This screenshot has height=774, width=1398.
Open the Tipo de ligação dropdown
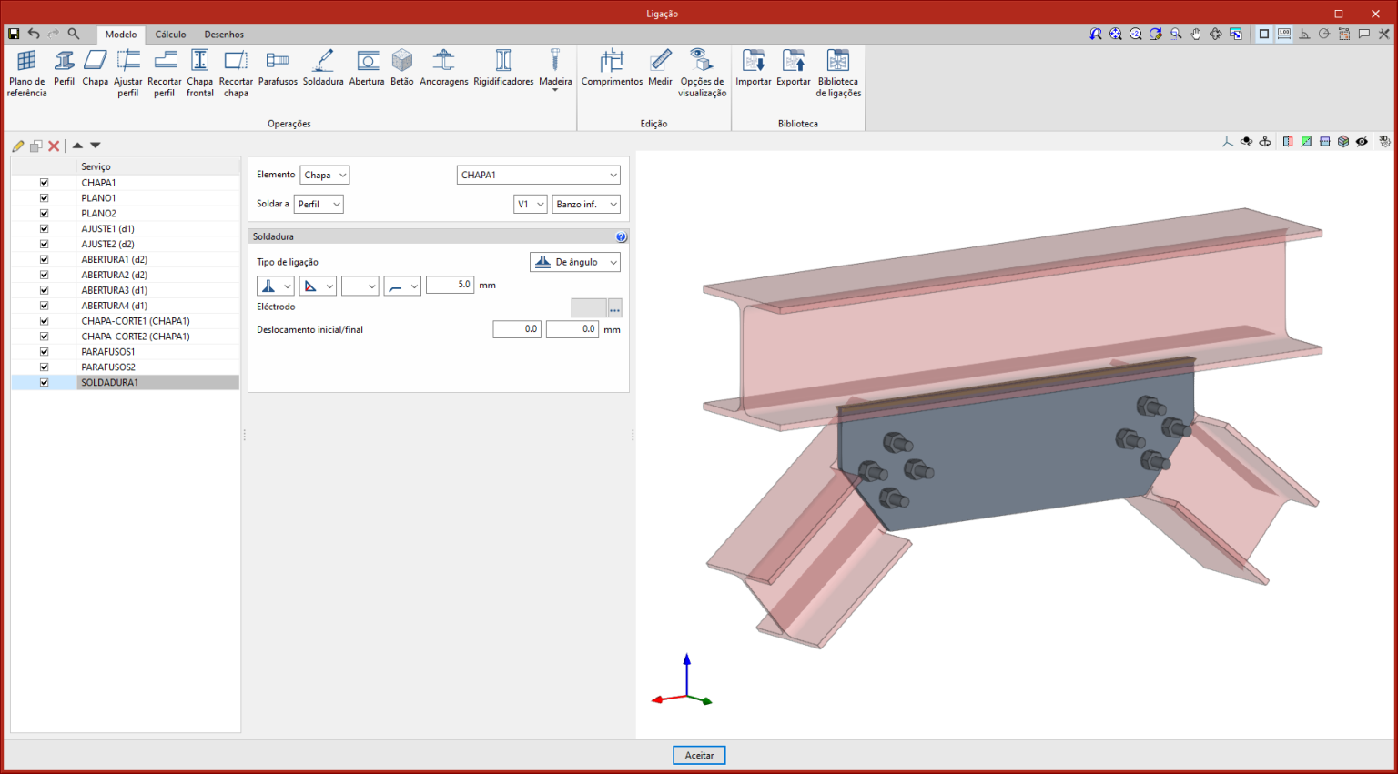[x=575, y=262]
